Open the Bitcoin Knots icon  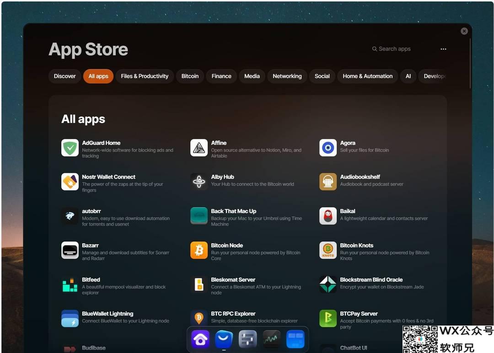pos(328,250)
